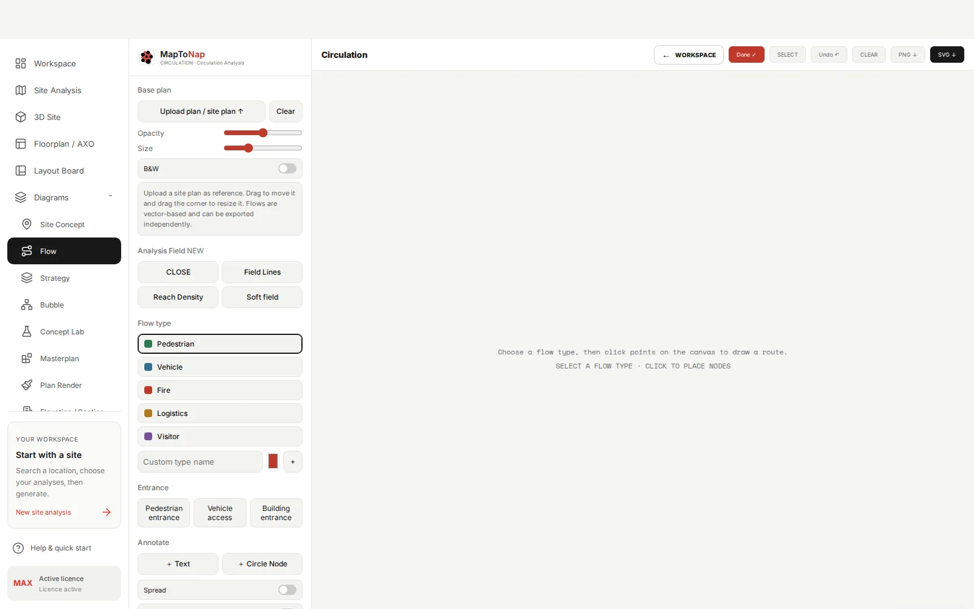
Task: Open Site Analysis map icon
Action: 21,90
